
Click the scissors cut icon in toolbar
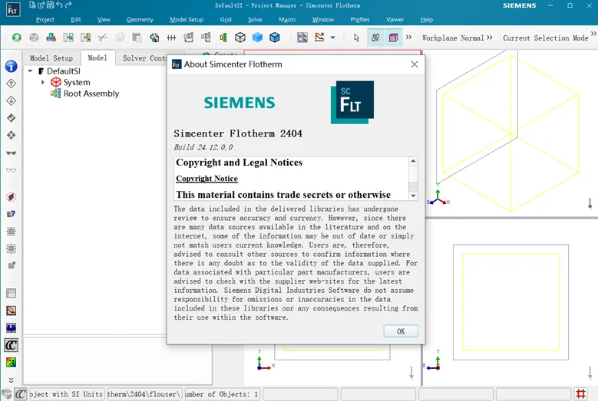(x=102, y=38)
